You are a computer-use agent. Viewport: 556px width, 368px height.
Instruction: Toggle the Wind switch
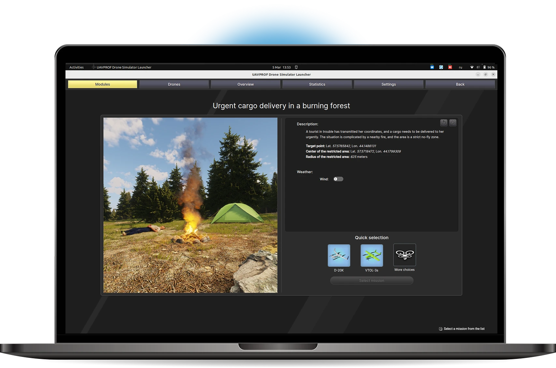[338, 179]
